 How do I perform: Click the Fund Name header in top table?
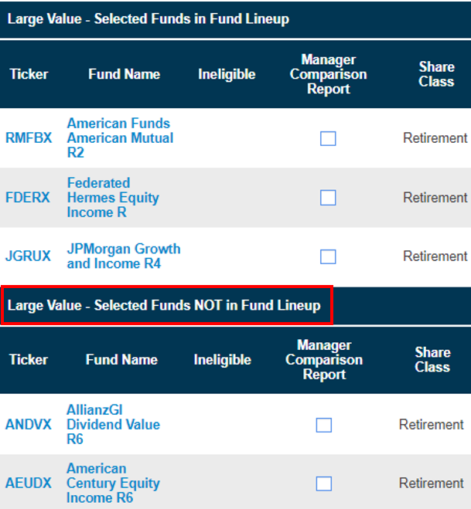[125, 74]
